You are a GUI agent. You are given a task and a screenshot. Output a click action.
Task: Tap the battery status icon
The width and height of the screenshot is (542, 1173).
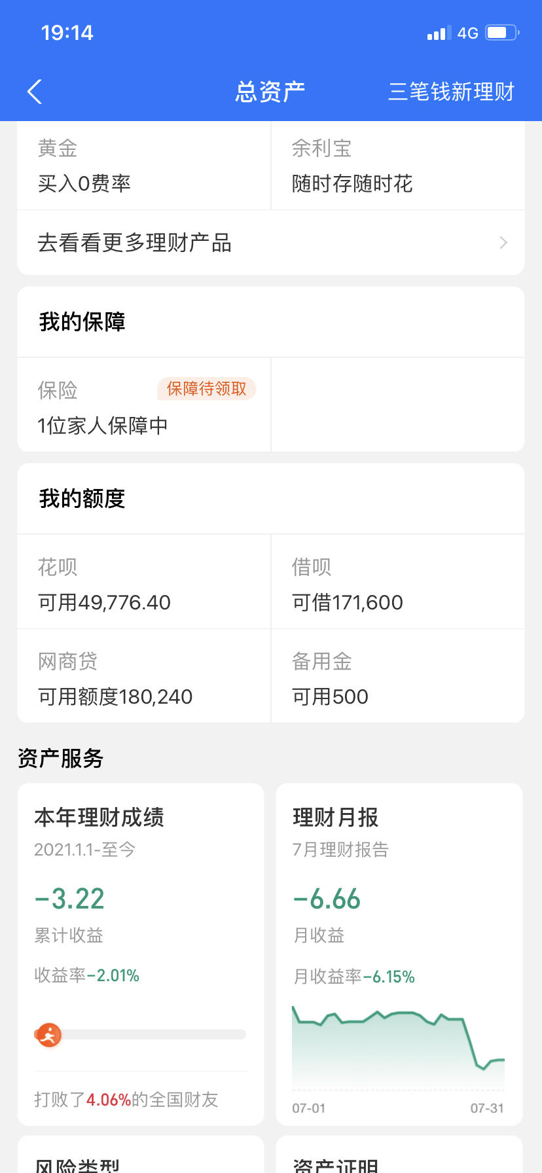(503, 33)
